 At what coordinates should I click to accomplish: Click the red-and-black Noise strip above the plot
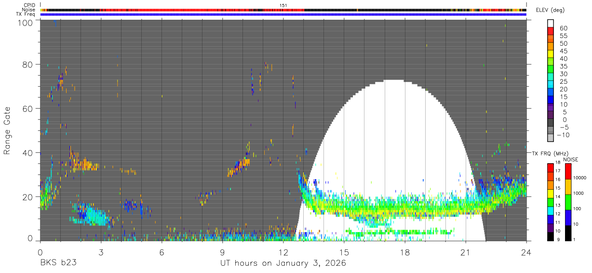pos(283,10)
